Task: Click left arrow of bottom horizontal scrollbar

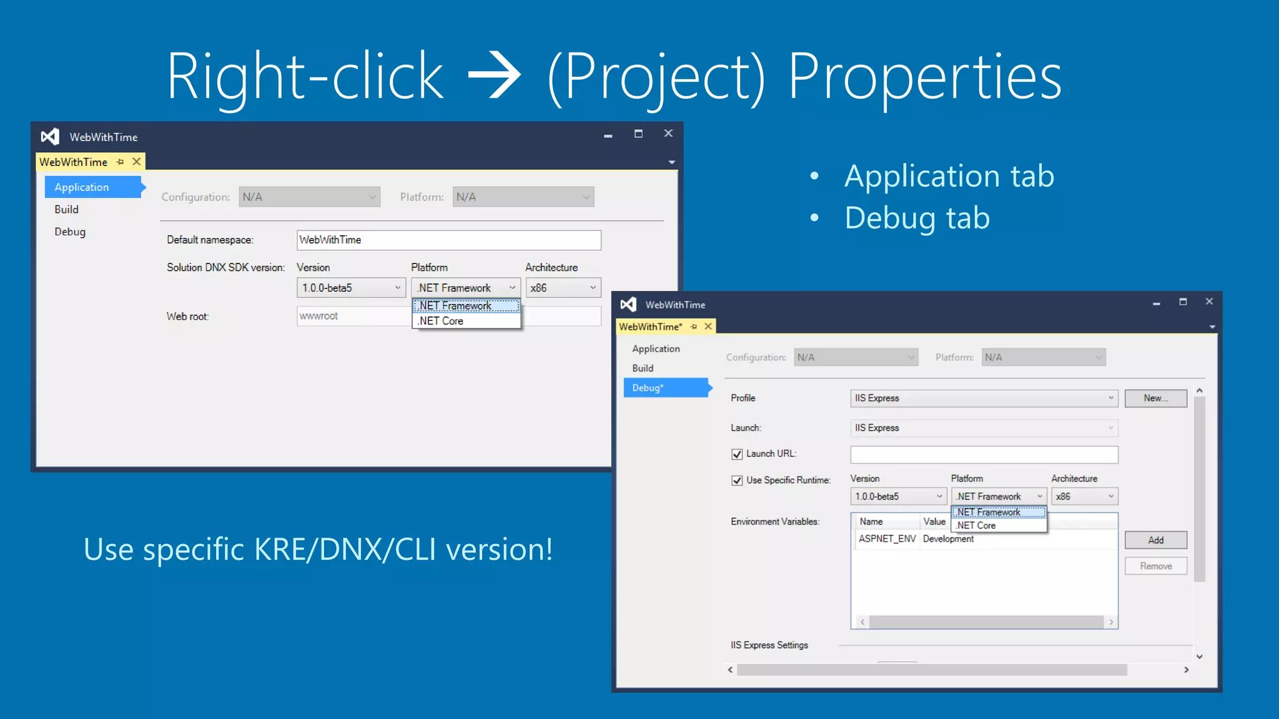Action: pos(730,670)
